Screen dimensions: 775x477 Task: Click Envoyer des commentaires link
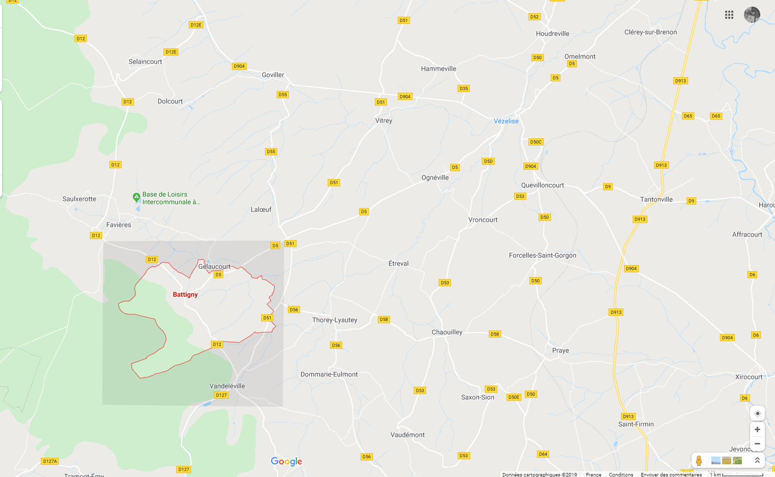(671, 474)
